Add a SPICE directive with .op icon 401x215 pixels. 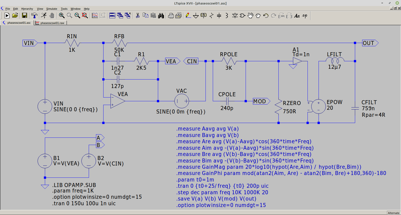[305, 15]
